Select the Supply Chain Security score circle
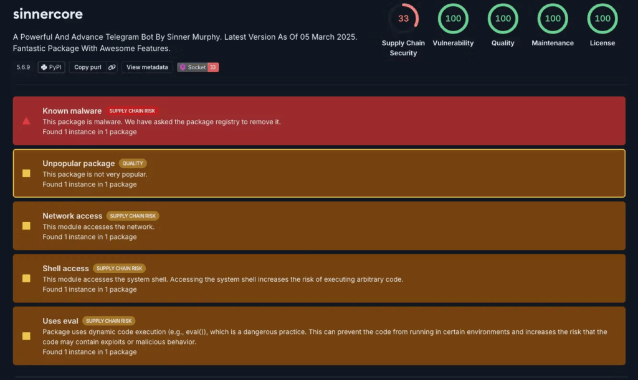The width and height of the screenshot is (638, 380). pos(403,18)
